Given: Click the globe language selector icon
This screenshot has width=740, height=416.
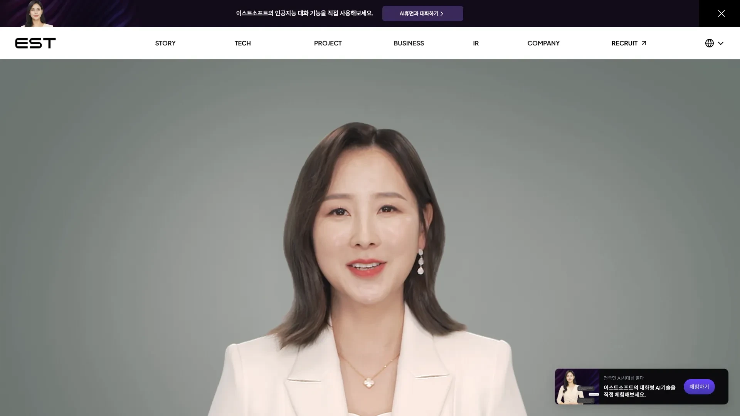Looking at the screenshot, I should pyautogui.click(x=709, y=43).
